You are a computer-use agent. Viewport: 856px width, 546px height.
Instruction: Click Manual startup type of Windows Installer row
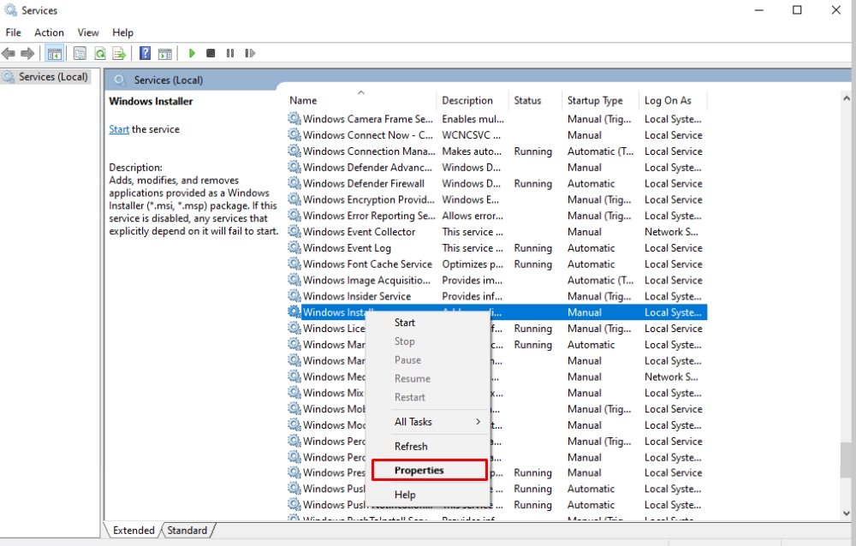(x=584, y=312)
